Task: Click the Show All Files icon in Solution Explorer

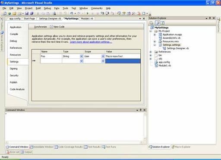Action: tap(158, 23)
